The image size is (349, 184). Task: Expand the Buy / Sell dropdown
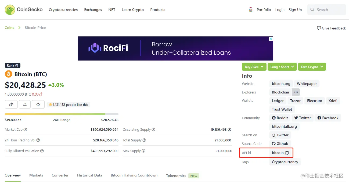point(254,67)
